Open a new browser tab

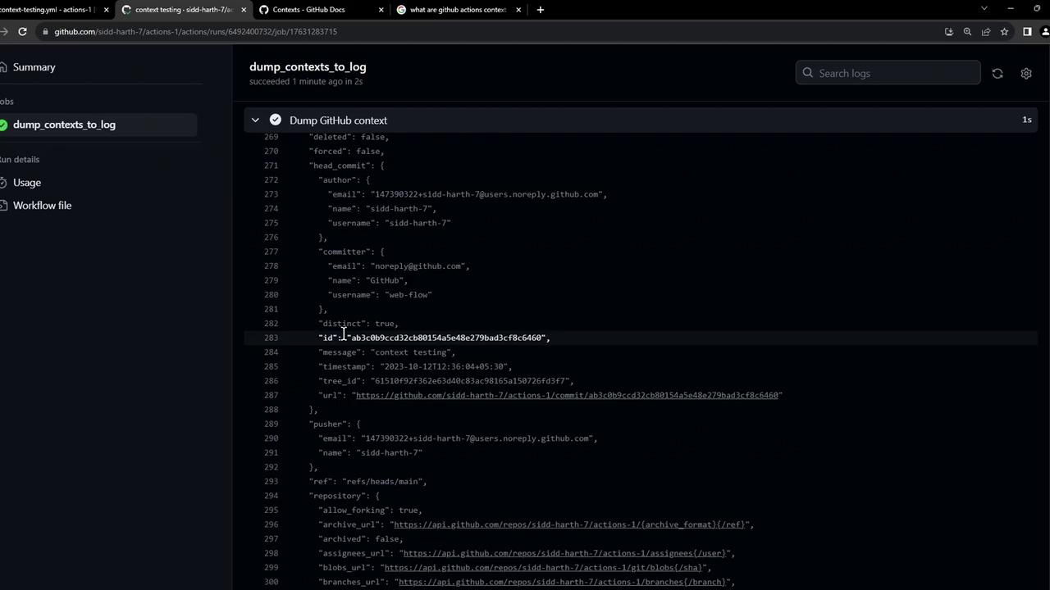(540, 10)
